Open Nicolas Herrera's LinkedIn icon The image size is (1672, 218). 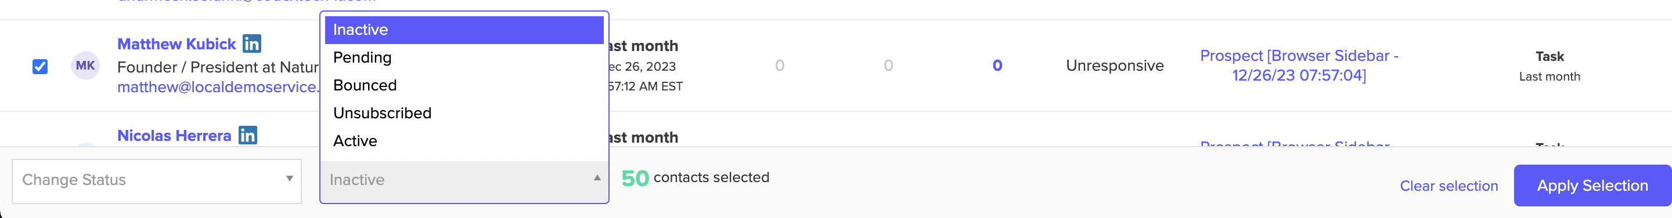pos(248,135)
